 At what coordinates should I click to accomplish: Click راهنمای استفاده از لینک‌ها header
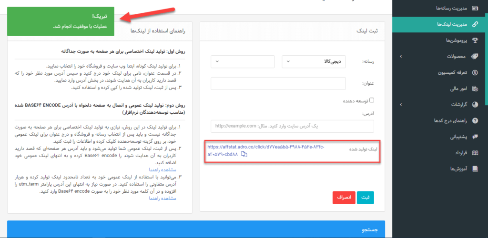[x=159, y=30]
